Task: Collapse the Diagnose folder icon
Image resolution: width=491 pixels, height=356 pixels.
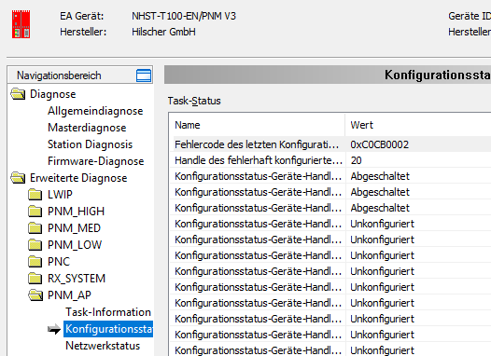Action: click(18, 94)
